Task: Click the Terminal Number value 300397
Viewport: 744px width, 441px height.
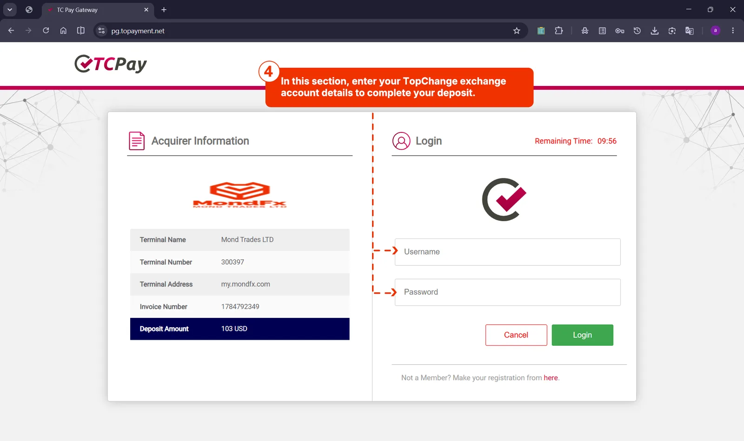Action: click(x=232, y=262)
